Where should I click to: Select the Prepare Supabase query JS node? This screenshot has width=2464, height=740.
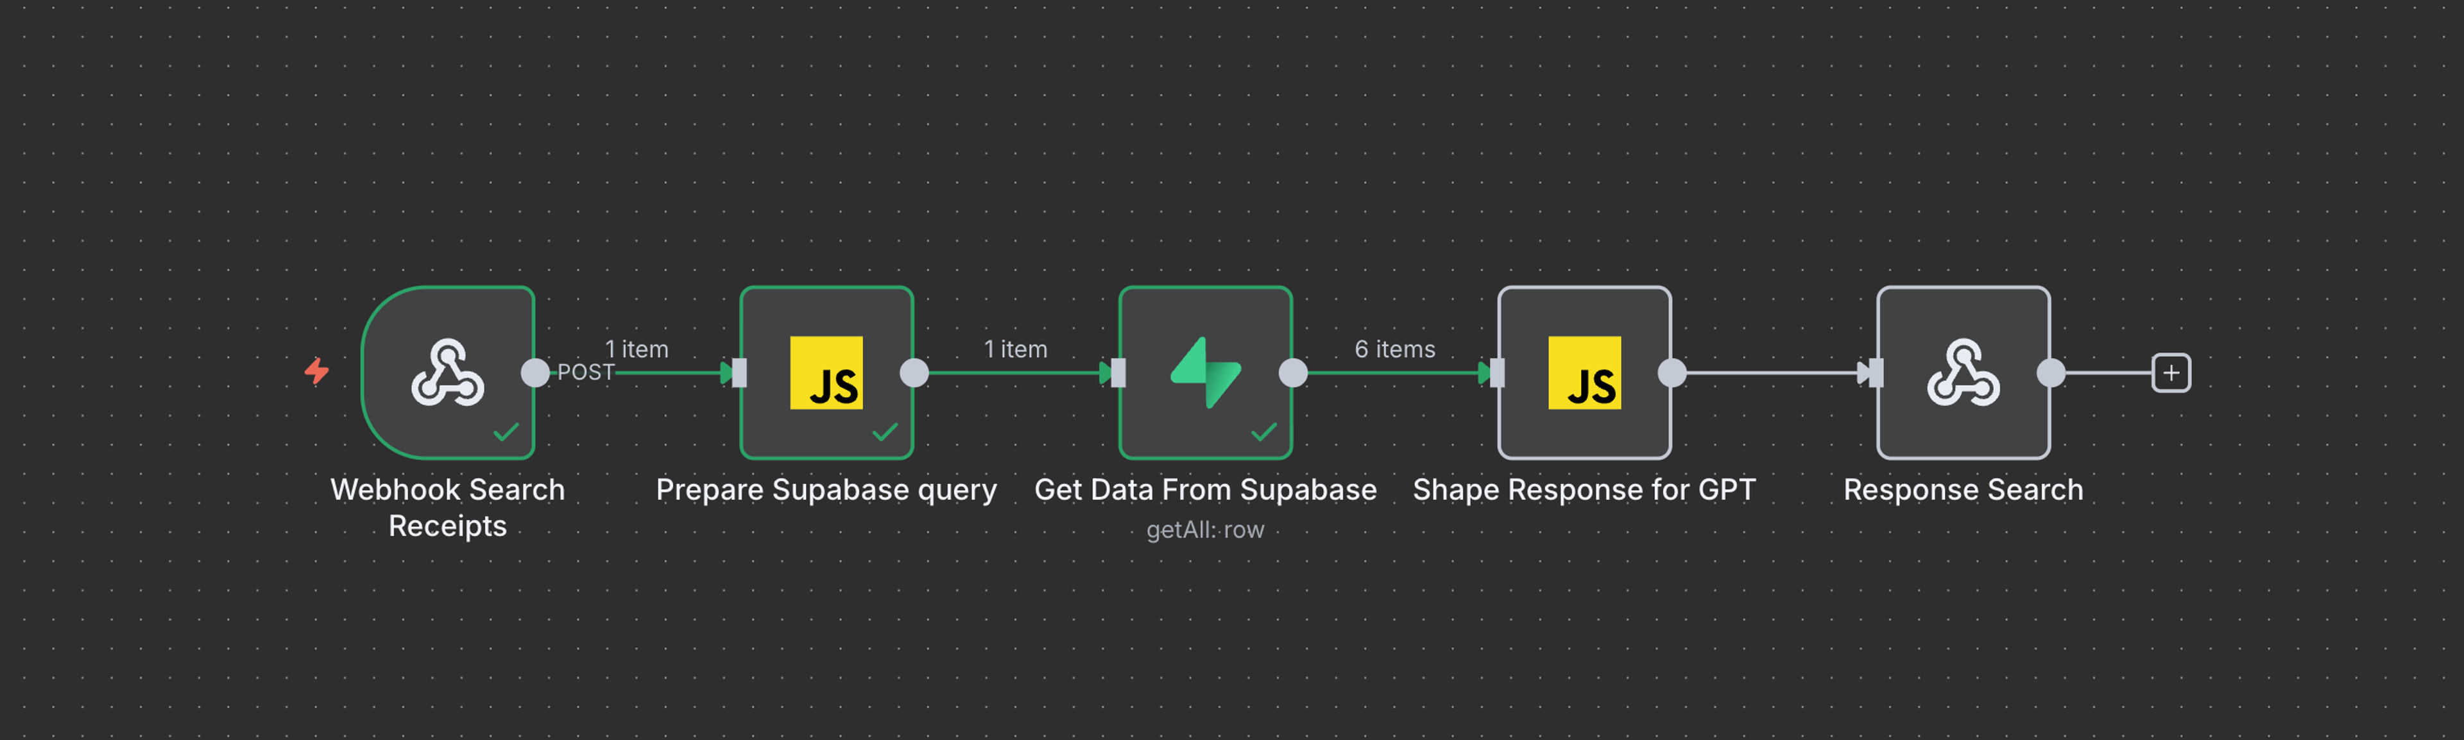[x=825, y=373]
